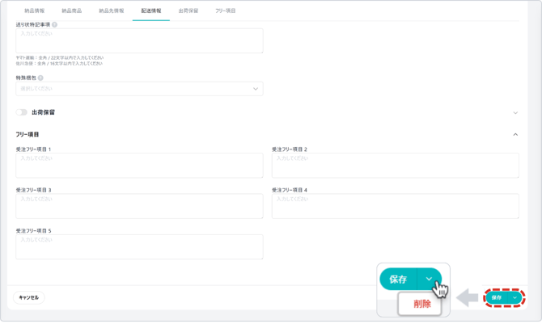Image resolution: width=542 pixels, height=324 pixels.
Task: Open the 特殊梱包 dropdown
Action: click(139, 89)
